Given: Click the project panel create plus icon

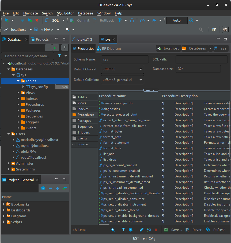Looking at the screenshot, I should 58,188.
